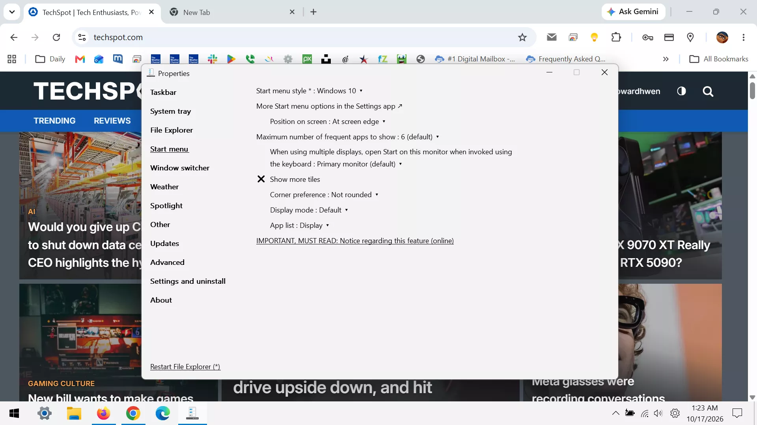Reload the techspot.com page
The width and height of the screenshot is (757, 425).
56,37
